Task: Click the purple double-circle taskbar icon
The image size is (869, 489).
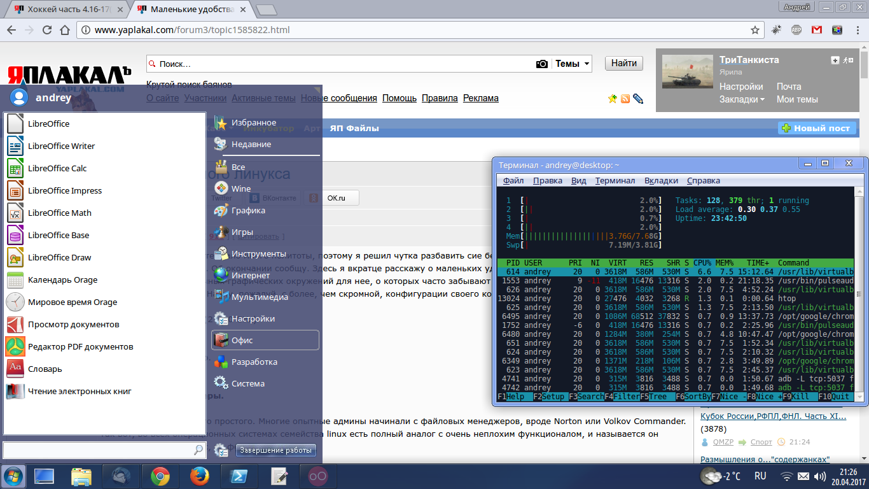Action: [317, 476]
